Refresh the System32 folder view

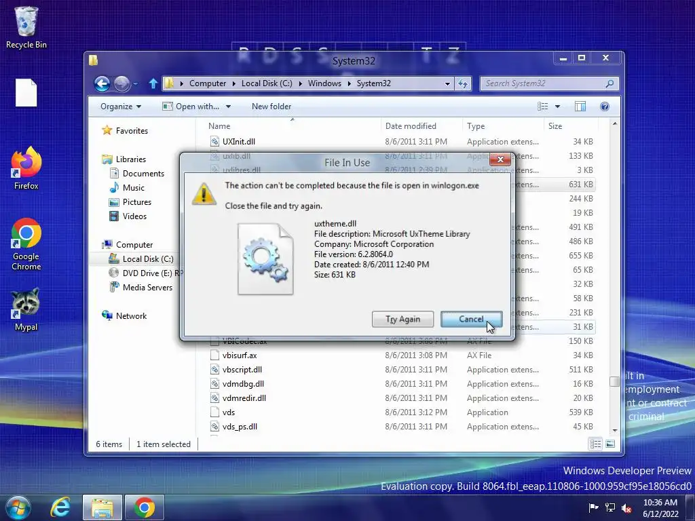(x=463, y=83)
